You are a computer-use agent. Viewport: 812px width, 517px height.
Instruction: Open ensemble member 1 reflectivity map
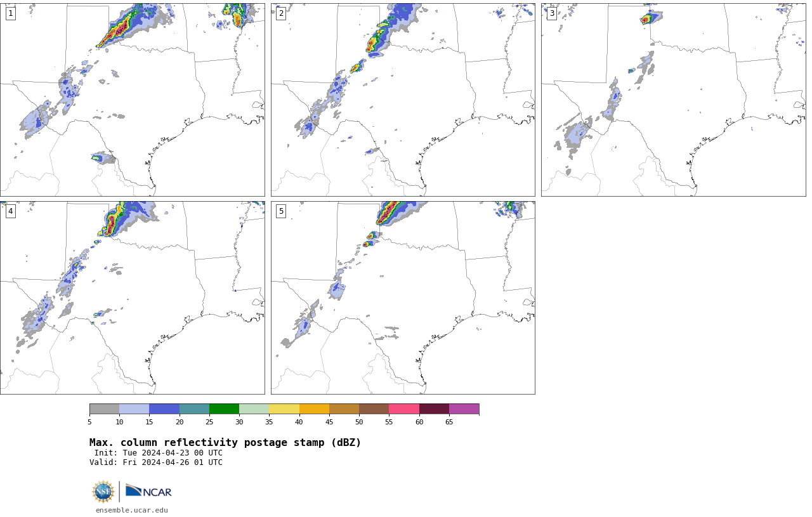point(132,100)
